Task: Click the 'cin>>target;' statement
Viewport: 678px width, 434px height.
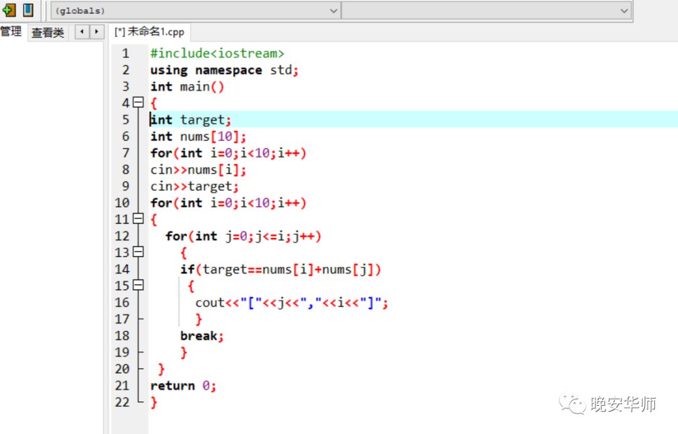Action: (x=194, y=186)
